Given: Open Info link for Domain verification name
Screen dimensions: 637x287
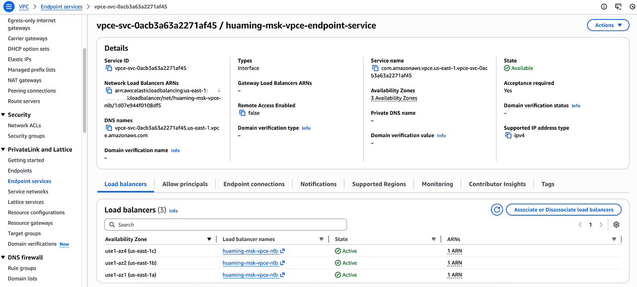Looking at the screenshot, I should tap(175, 150).
